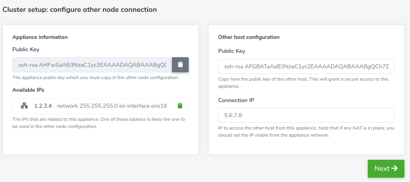Copy the appliance public key via clipboard button
The image size is (410, 182).
click(180, 64)
